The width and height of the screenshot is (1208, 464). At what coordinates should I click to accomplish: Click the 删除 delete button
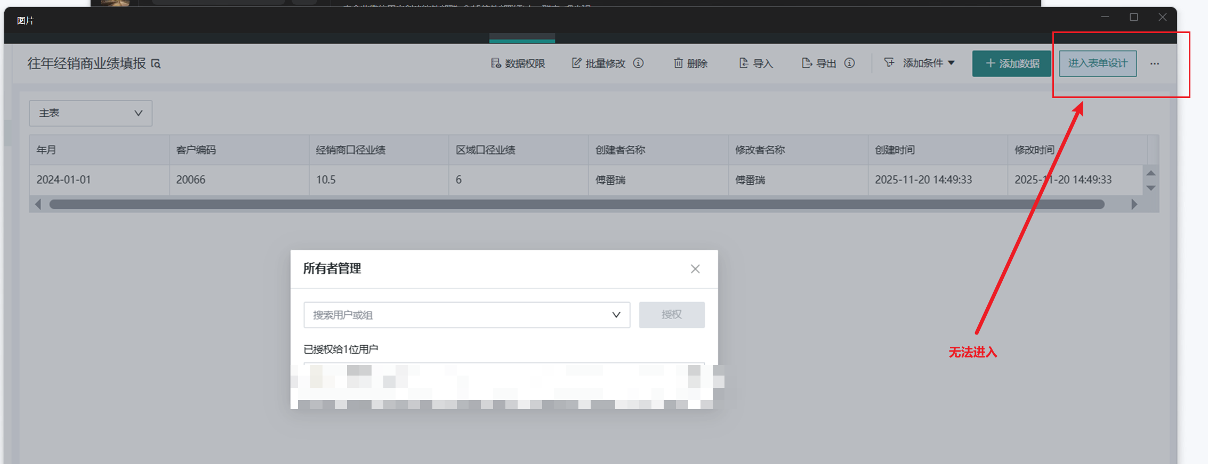690,63
